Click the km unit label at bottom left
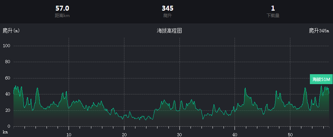The image size is (333, 137). pyautogui.click(x=5, y=132)
